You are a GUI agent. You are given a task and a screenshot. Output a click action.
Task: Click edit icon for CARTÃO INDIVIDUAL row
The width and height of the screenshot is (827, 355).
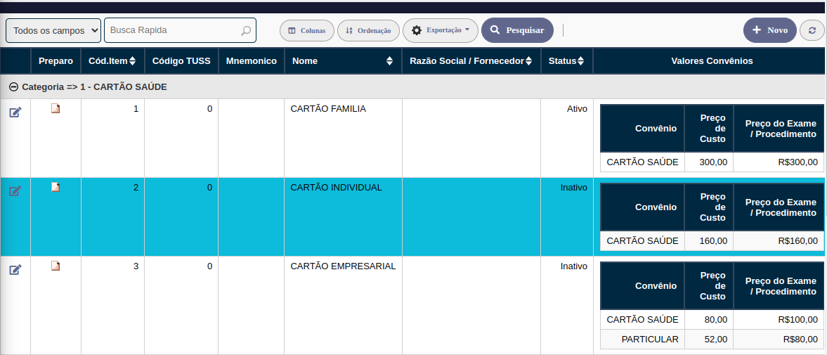[x=15, y=191]
